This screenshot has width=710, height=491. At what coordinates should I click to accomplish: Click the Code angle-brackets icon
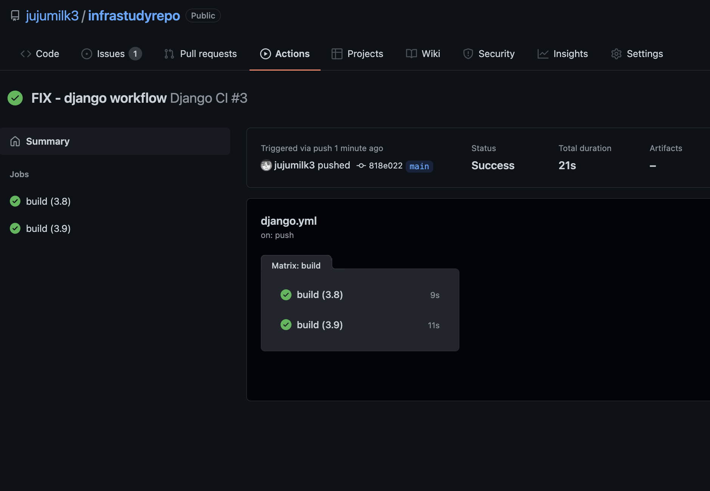26,54
